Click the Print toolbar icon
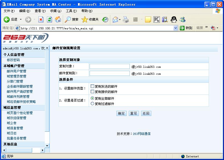This screenshot has width=224, height=160. (x=126, y=19)
